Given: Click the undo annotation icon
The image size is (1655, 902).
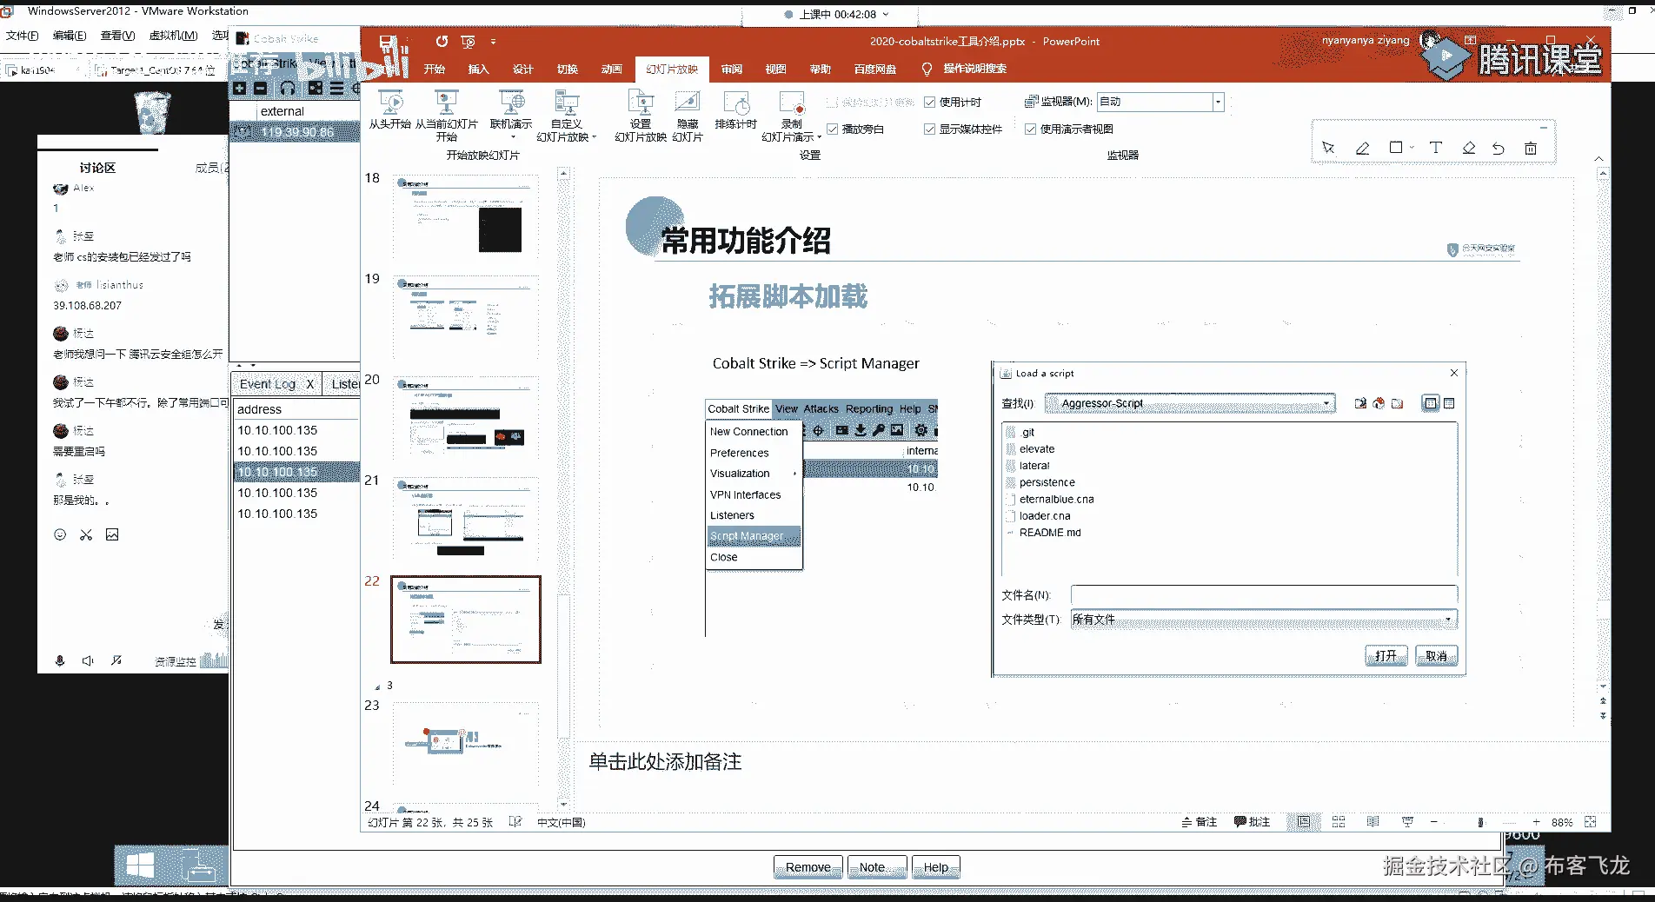Looking at the screenshot, I should [x=1499, y=149].
